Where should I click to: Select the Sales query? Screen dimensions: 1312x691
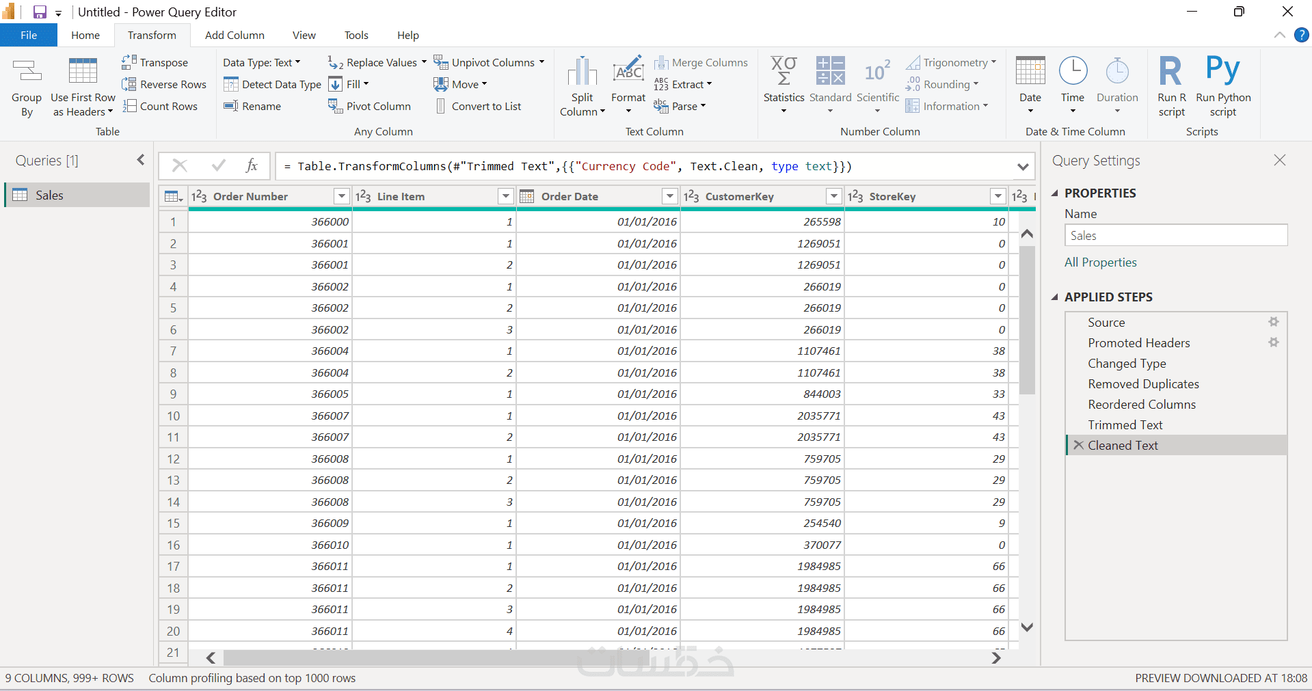(77, 195)
